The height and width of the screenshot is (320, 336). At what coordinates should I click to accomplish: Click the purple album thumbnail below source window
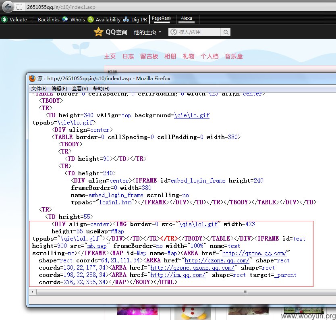click(137, 311)
